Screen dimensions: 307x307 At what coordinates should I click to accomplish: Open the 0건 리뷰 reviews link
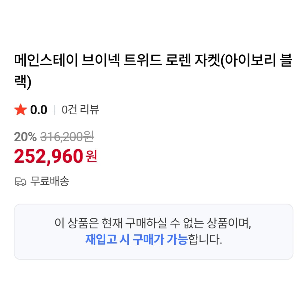click(x=81, y=110)
